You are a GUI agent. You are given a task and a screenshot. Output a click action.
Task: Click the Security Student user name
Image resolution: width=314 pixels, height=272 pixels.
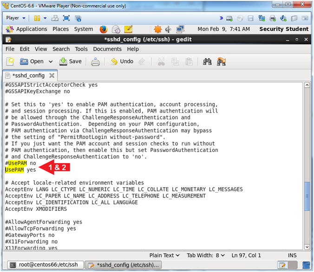click(284, 29)
